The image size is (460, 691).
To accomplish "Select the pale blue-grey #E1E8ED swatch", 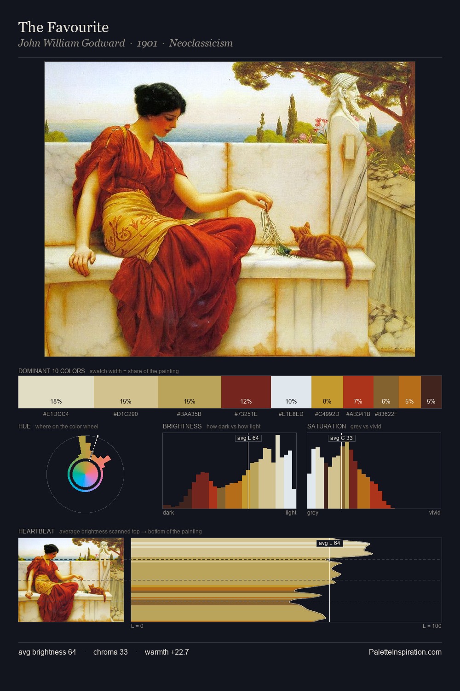I will pos(291,392).
